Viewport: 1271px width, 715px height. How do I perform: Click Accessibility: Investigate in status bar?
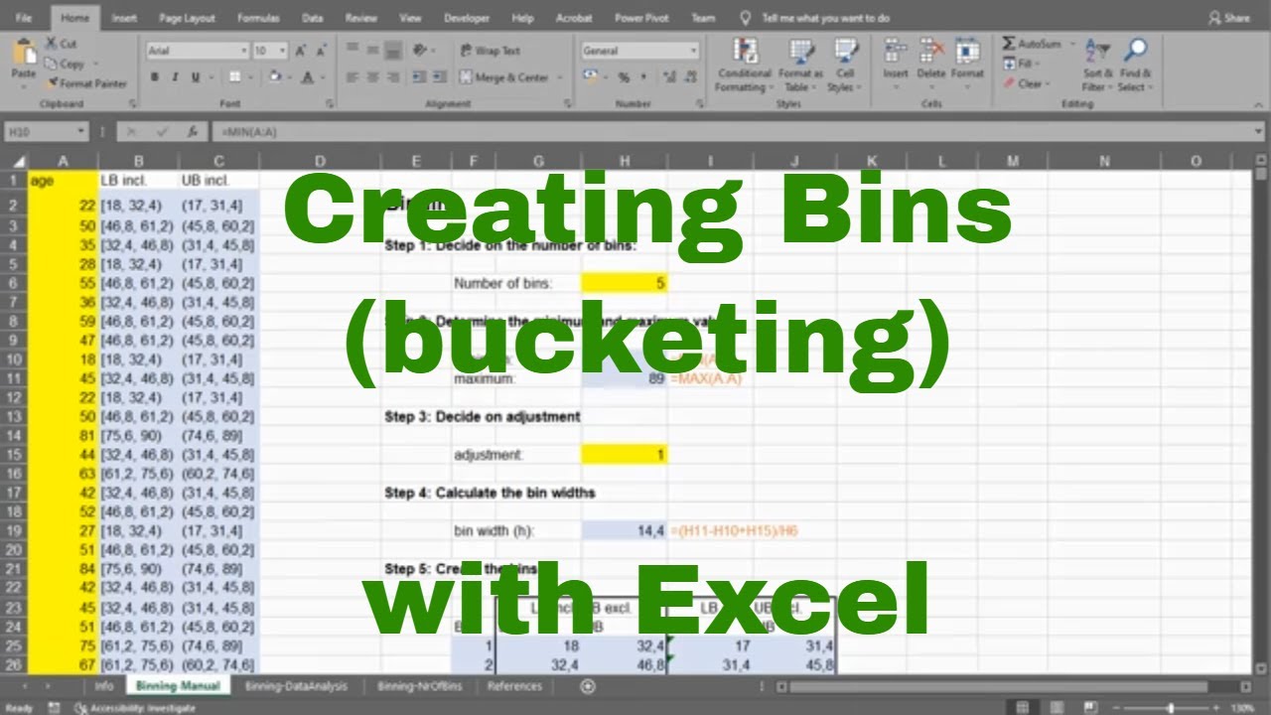coord(135,708)
